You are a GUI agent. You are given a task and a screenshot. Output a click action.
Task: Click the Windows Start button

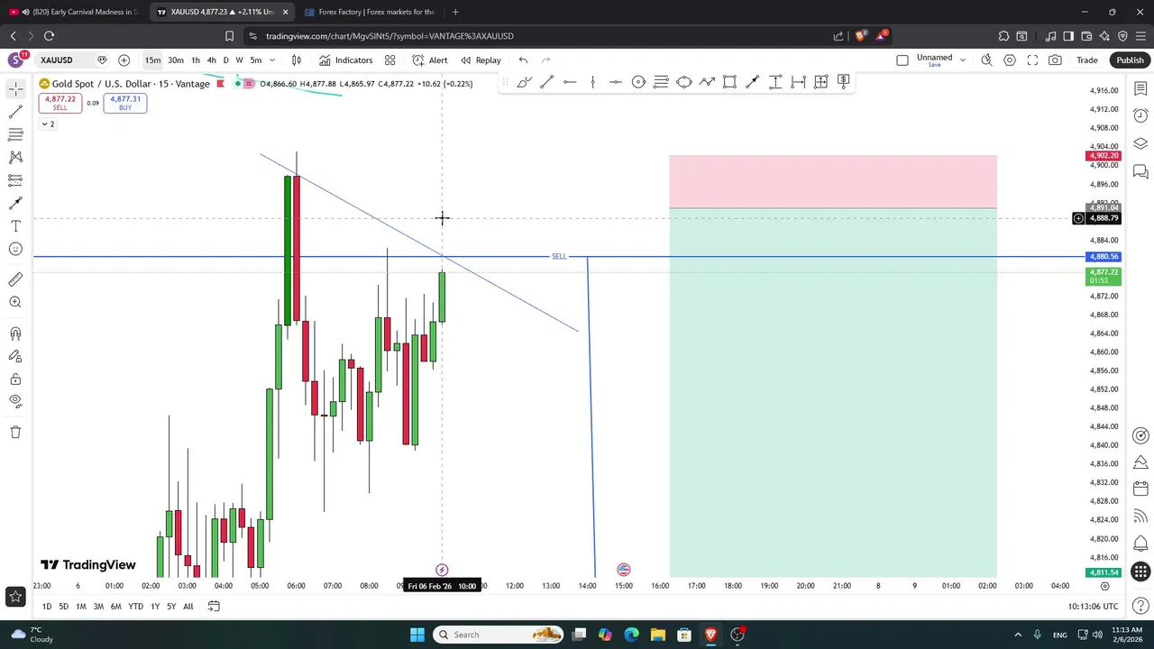(x=417, y=635)
